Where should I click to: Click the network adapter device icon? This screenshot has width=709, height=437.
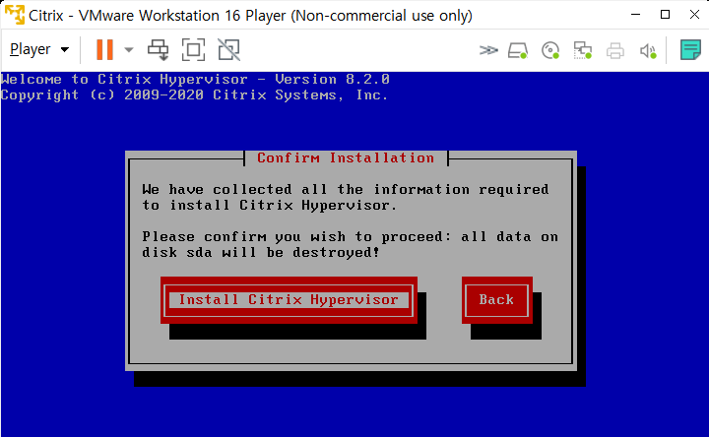pyautogui.click(x=582, y=50)
